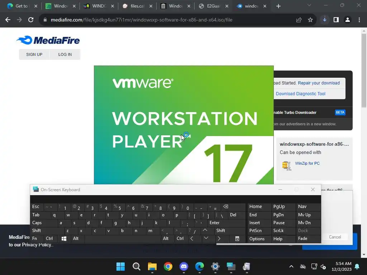
Task: Open File Explorer from taskbar
Action: click(152, 266)
